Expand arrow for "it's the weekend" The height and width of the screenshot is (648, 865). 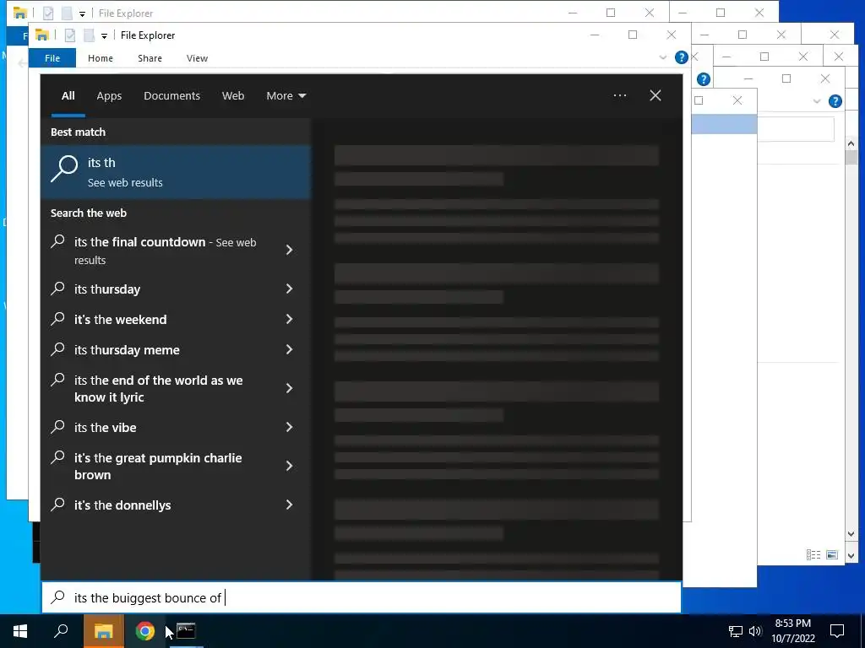(289, 319)
